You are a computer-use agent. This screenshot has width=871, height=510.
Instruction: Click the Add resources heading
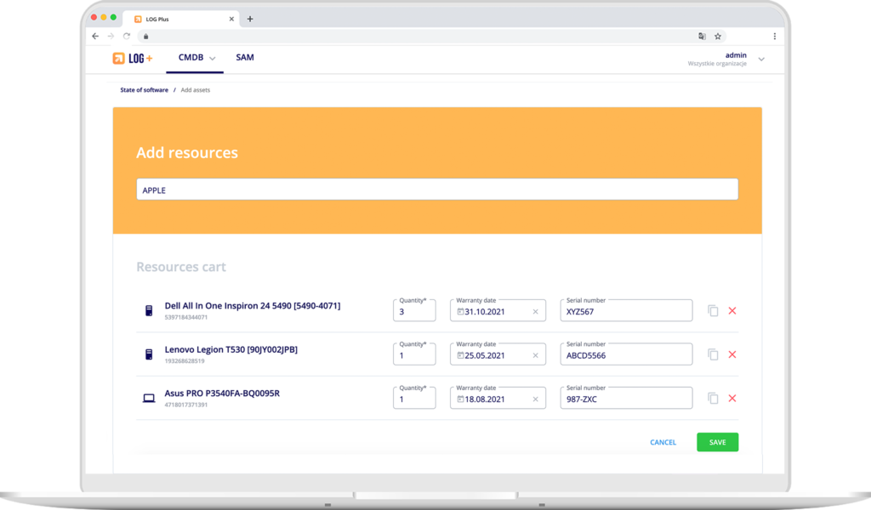(x=187, y=153)
